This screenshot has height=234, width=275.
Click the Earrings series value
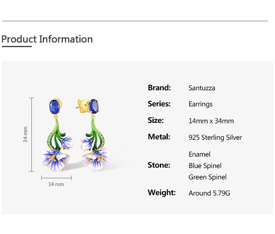(x=201, y=104)
